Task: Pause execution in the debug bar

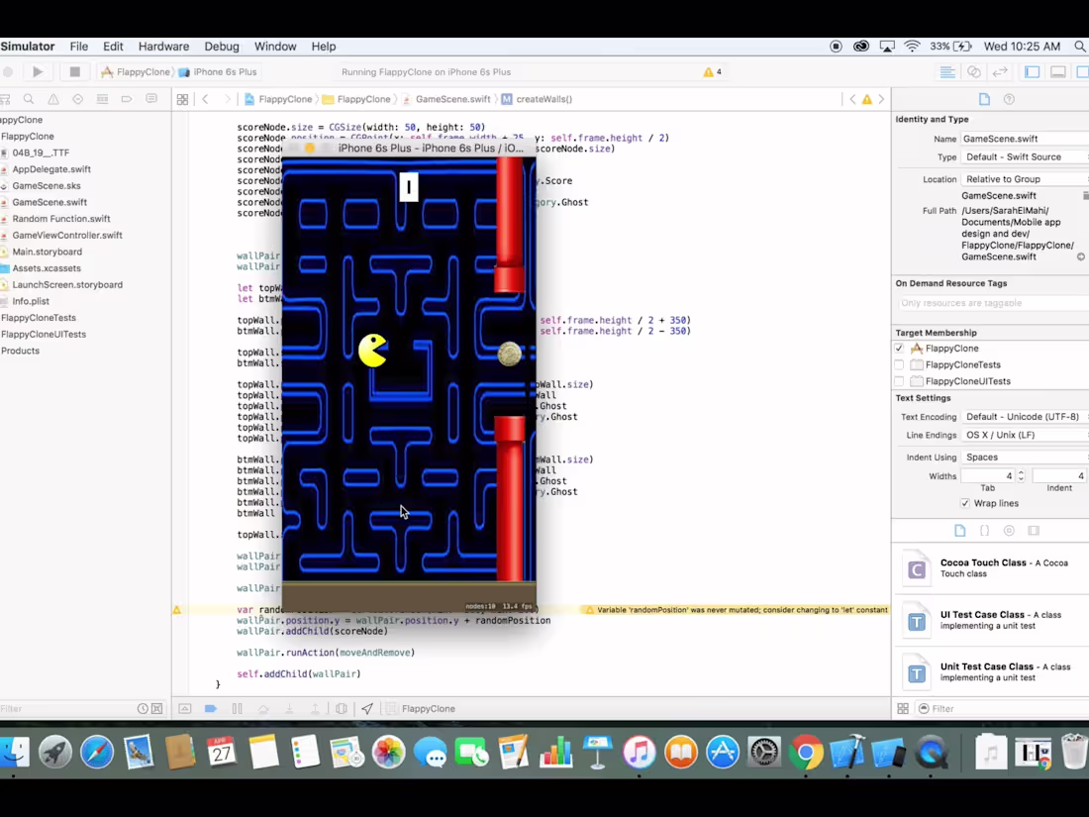Action: 237,708
